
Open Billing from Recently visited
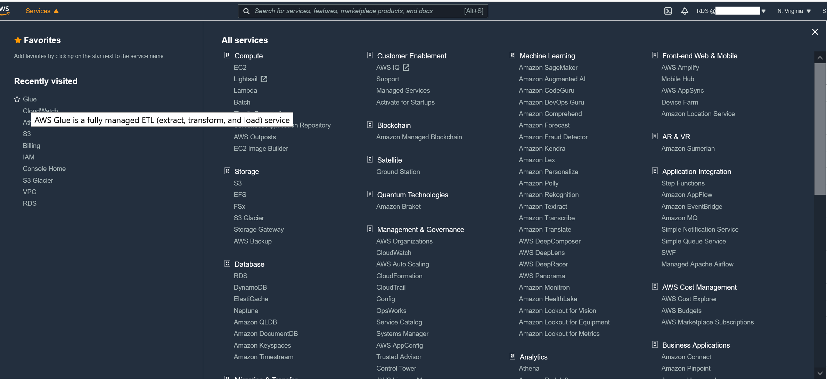point(31,146)
